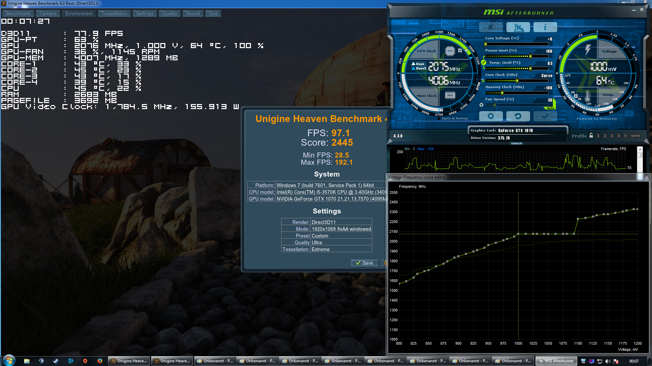
Task: Save the Heaven benchmark results
Action: [x=364, y=263]
